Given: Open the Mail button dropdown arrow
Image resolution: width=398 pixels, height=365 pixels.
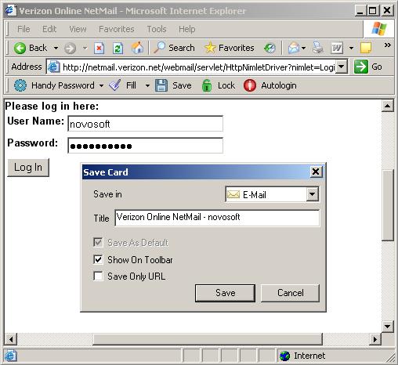Looking at the screenshot, I should click(x=303, y=49).
